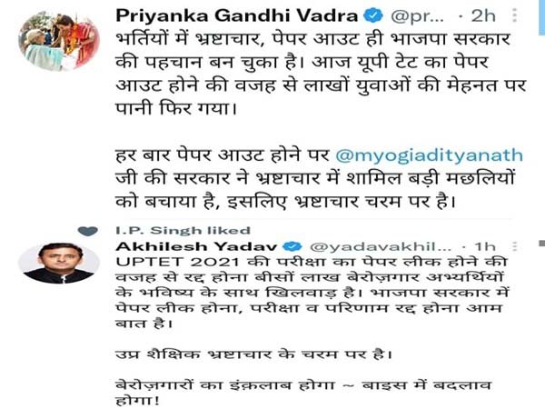The height and width of the screenshot is (409, 545).
Task: Click Priyanka Gandhi Vadra's blue verified badge
Action: (x=373, y=16)
